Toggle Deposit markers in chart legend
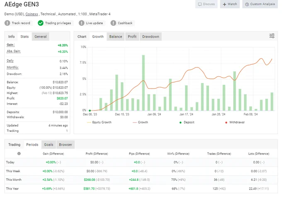 187,122
